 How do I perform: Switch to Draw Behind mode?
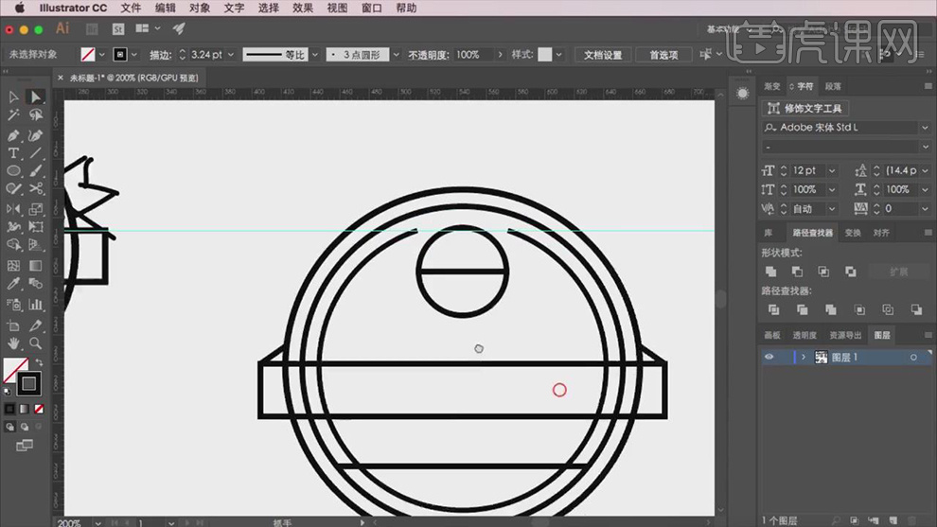[25, 427]
